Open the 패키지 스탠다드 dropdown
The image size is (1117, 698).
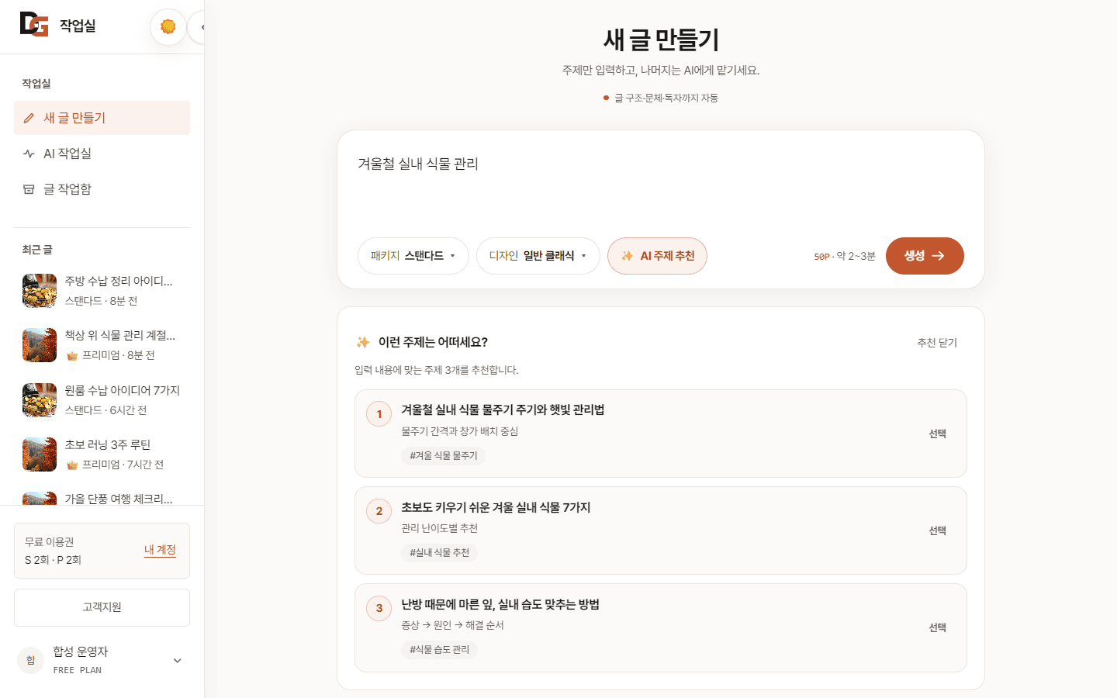413,256
